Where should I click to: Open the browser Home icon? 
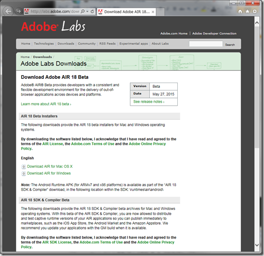coord(240,12)
